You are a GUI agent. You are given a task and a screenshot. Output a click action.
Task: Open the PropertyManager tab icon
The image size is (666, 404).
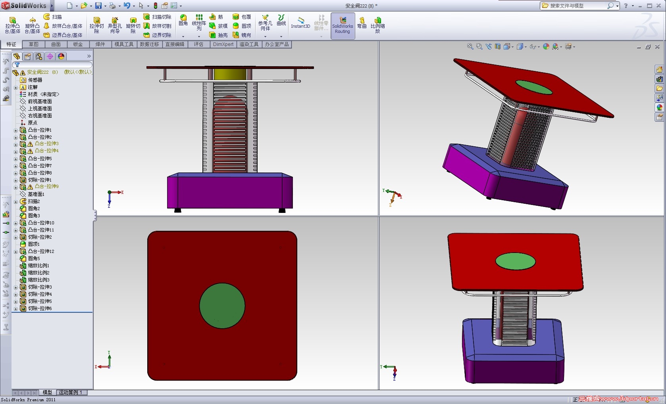pyautogui.click(x=28, y=56)
